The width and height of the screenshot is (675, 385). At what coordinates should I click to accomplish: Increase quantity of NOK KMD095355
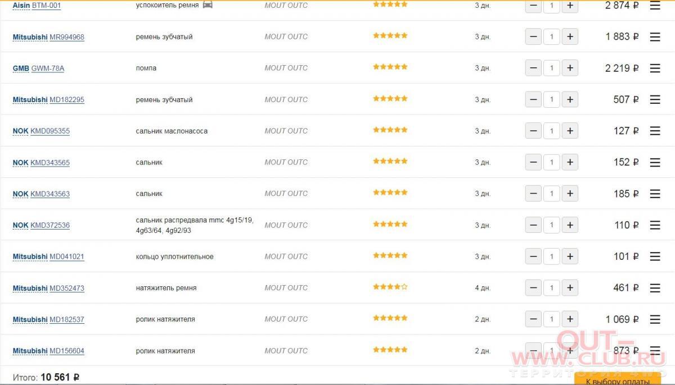pyautogui.click(x=570, y=131)
